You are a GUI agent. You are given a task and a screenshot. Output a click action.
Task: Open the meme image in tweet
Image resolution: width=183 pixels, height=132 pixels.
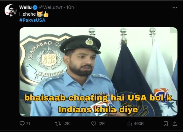[x=99, y=72]
